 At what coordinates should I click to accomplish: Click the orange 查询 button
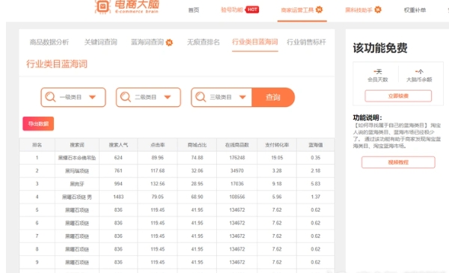[x=273, y=97]
